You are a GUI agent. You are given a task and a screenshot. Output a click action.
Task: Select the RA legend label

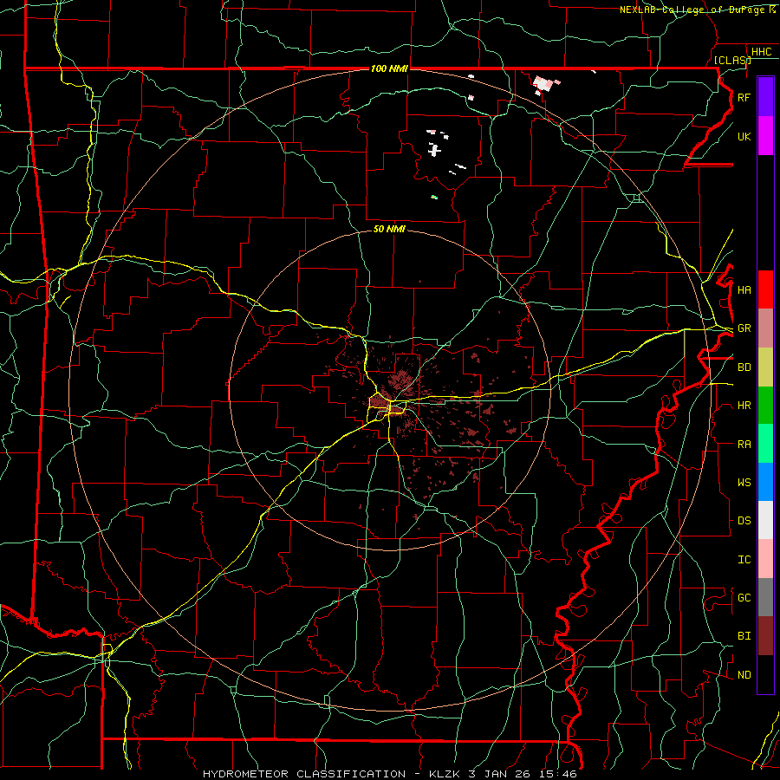coord(744,445)
